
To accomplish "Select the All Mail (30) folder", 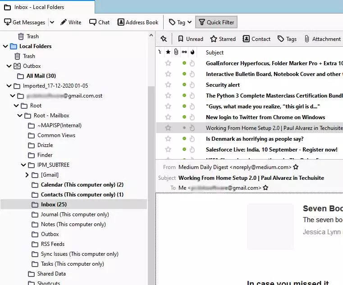I will (41, 76).
